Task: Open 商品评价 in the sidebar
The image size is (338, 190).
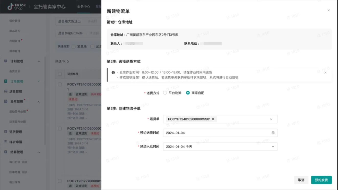Action: (15, 31)
